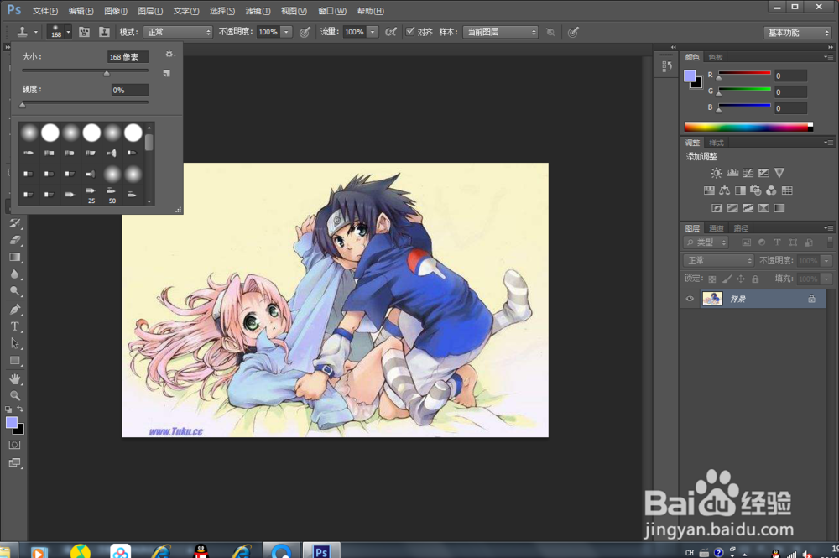This screenshot has height=558, width=839.
Task: Select the Hand tool
Action: coord(15,378)
